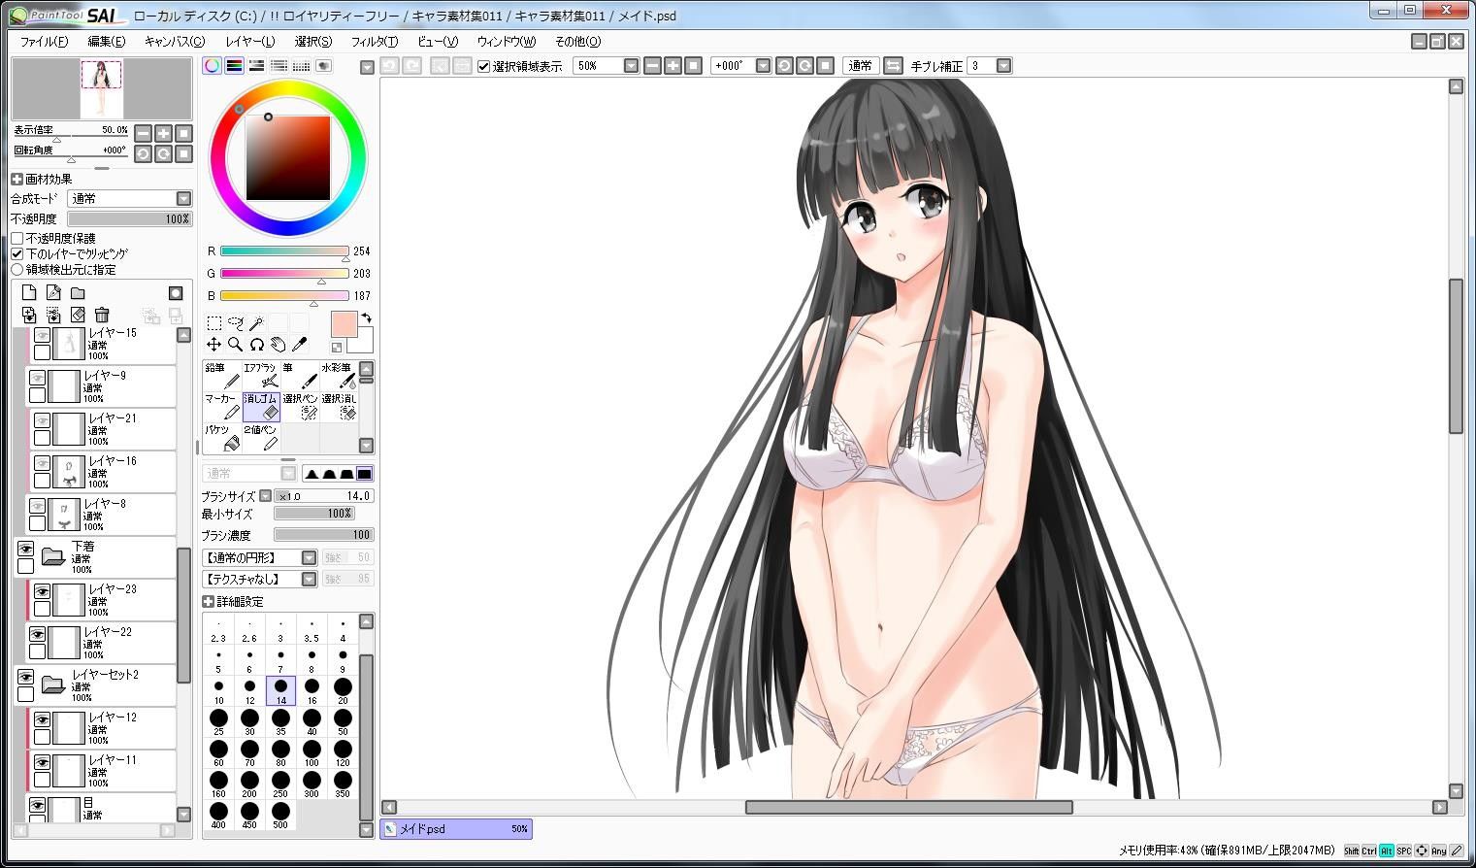
Task: Open the レイヤー(L) menu
Action: tap(250, 41)
